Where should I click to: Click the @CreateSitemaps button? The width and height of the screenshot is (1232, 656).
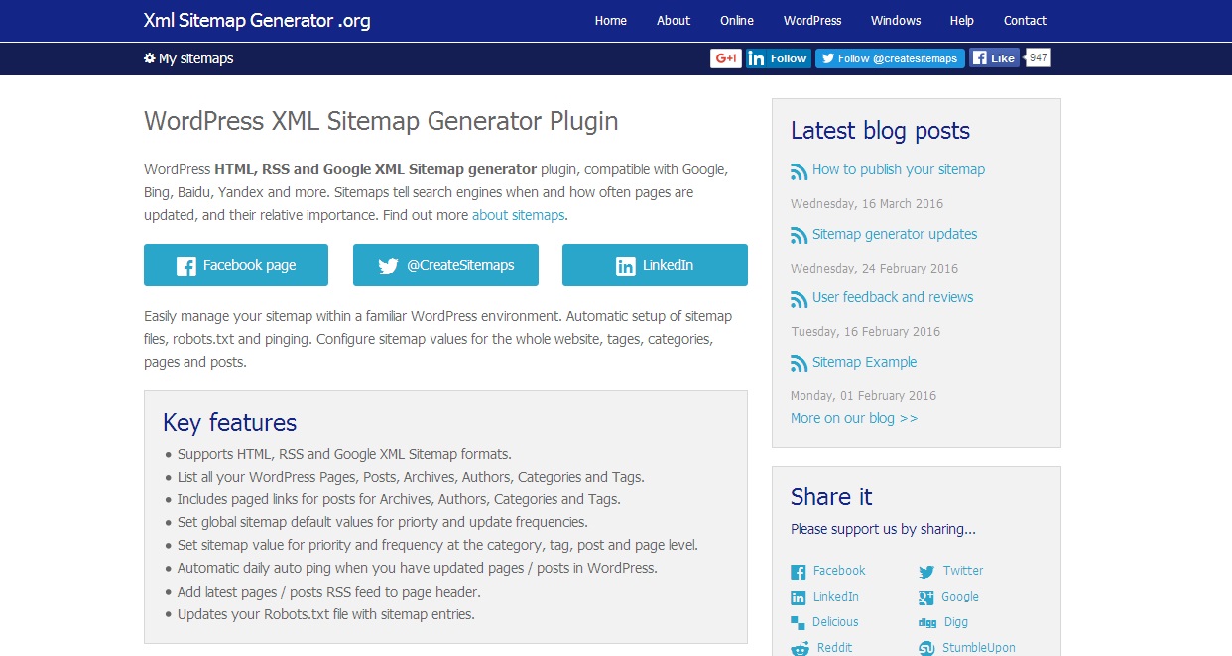444,265
